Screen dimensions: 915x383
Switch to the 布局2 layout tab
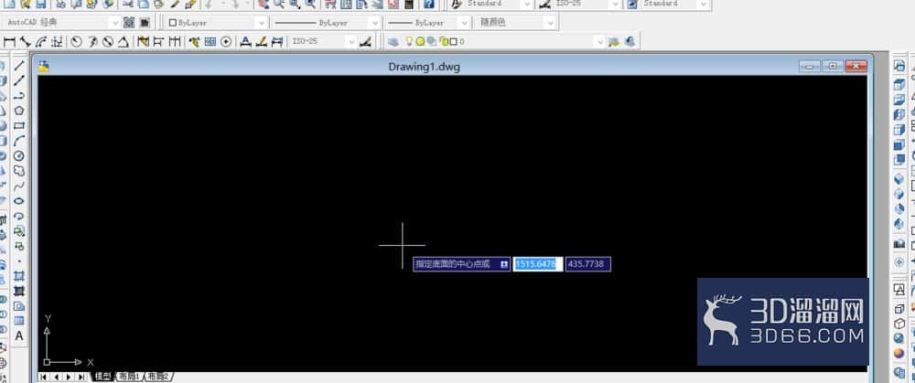click(157, 377)
